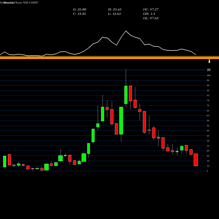Click the 28 price axis label
The height and width of the screenshot is (219, 219).
tap(208, 151)
